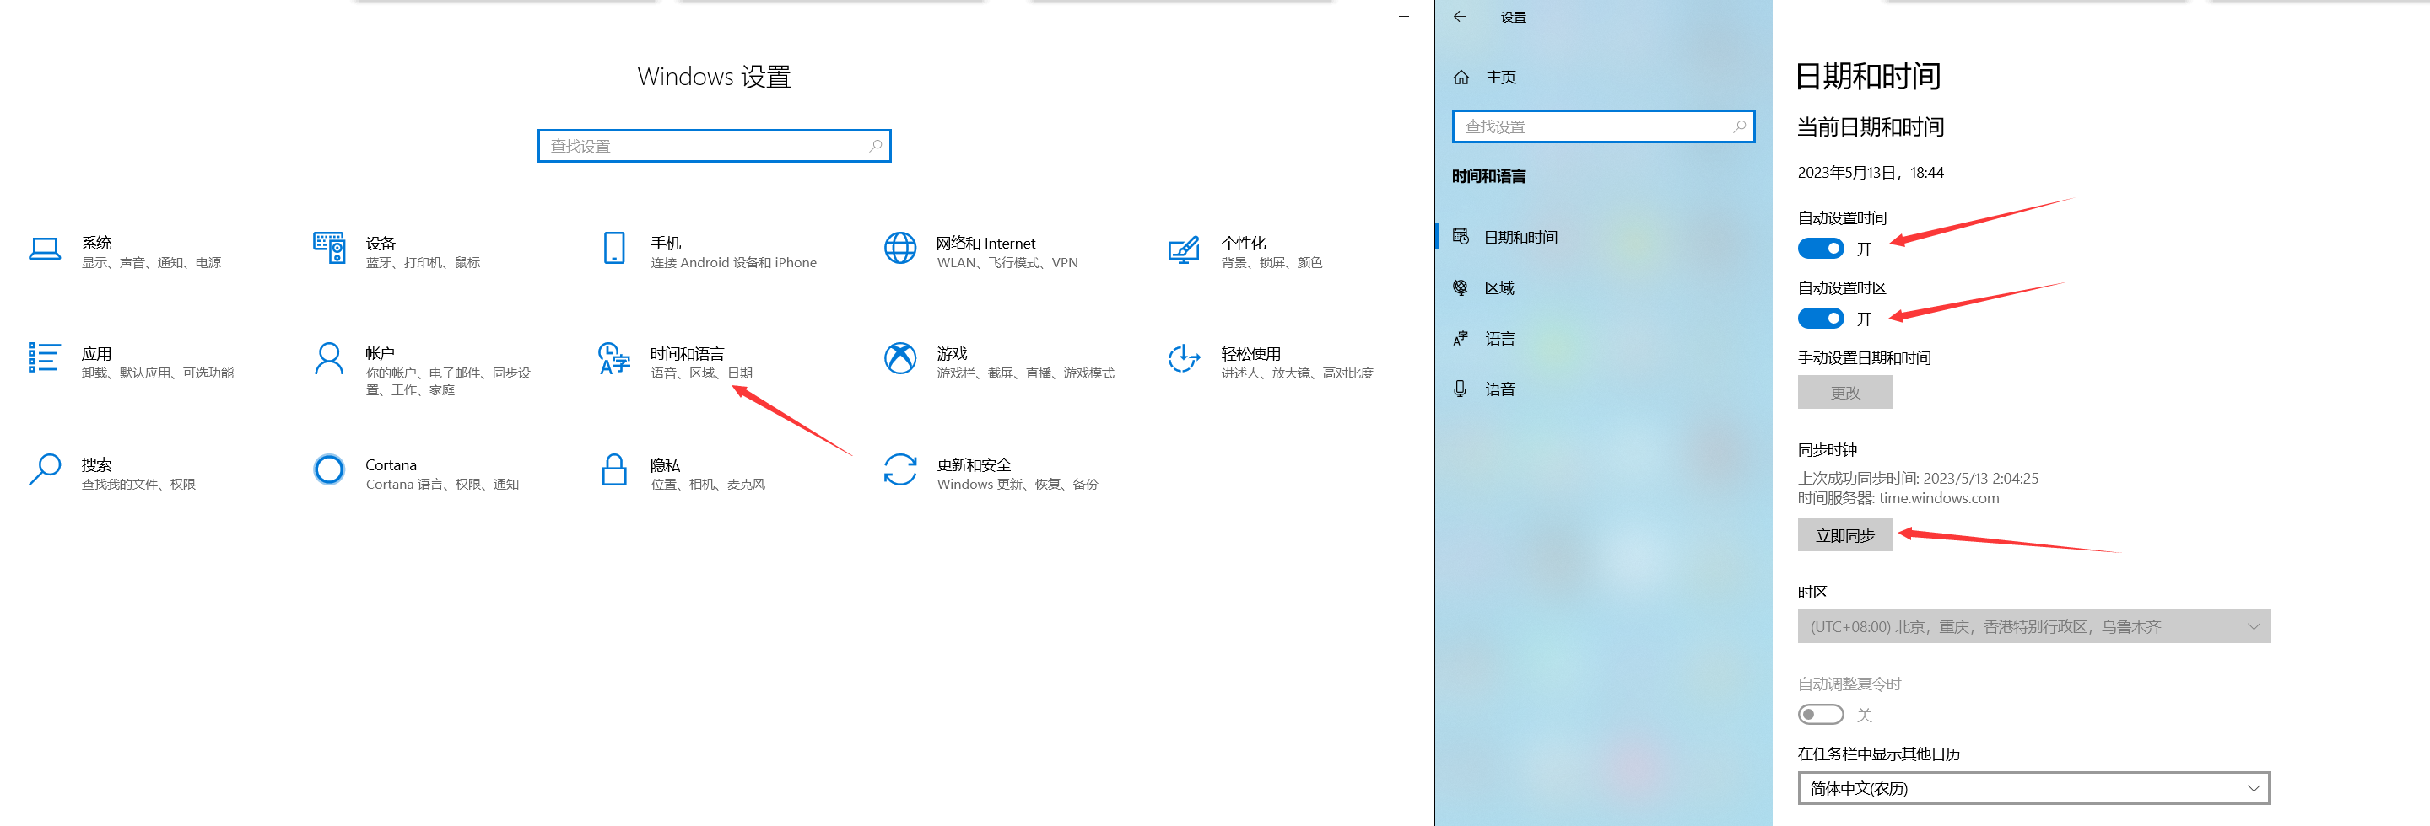Open the 简体中文(农历) calendar dropdown
This screenshot has height=826, width=2430.
coord(2033,788)
